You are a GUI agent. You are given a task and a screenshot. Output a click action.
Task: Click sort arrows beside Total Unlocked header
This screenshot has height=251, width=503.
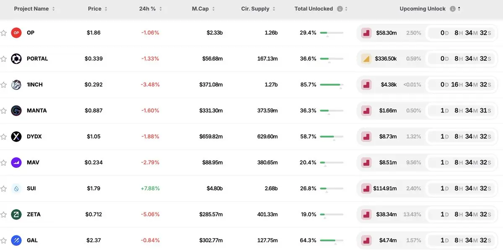click(x=346, y=9)
